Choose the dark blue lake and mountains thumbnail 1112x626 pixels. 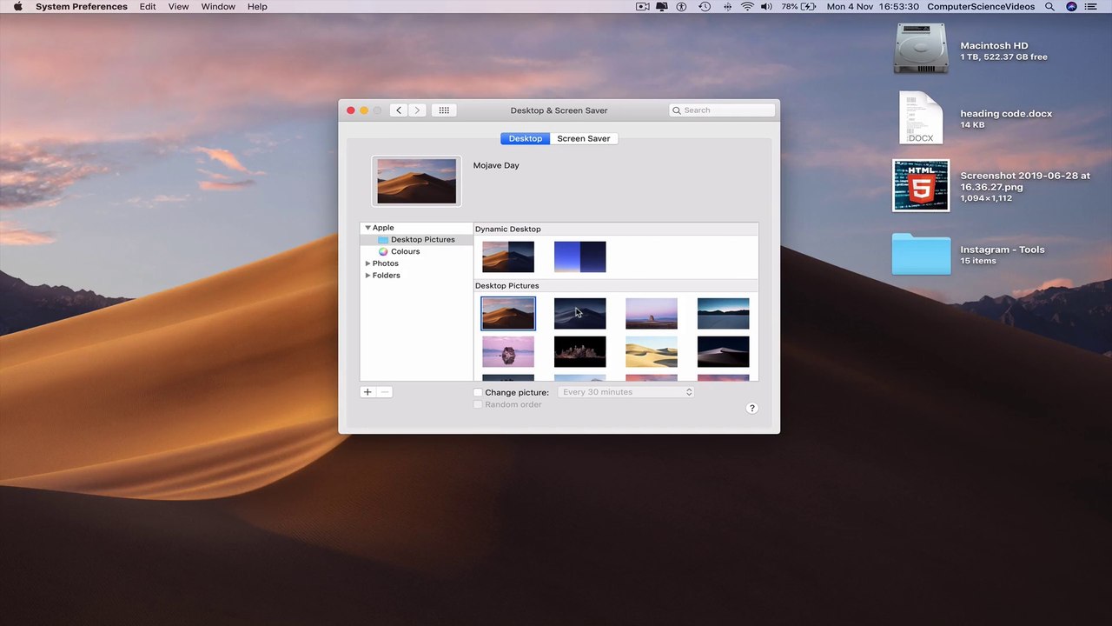pos(723,314)
